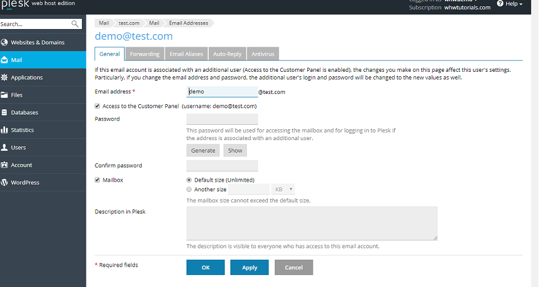Screen dimensions: 558x287
Task: Click into the Description in Plesk textarea
Action: (312, 223)
